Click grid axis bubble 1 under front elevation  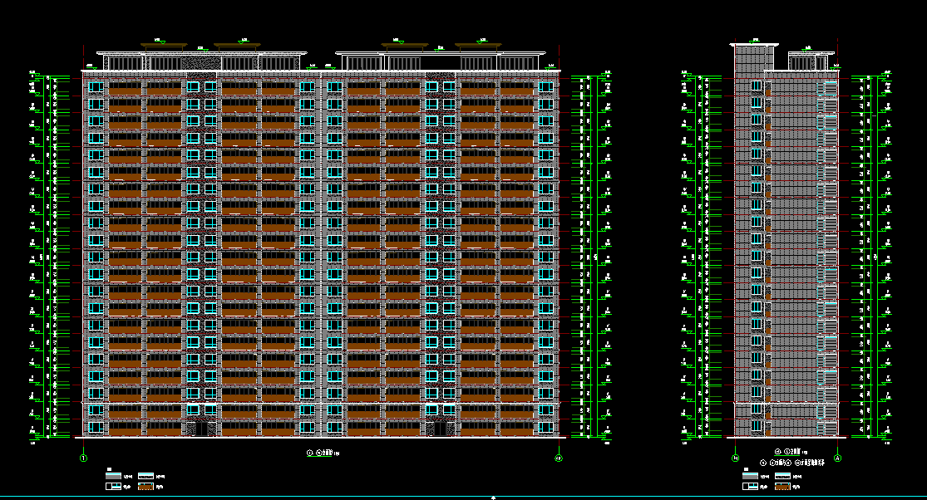[83, 458]
